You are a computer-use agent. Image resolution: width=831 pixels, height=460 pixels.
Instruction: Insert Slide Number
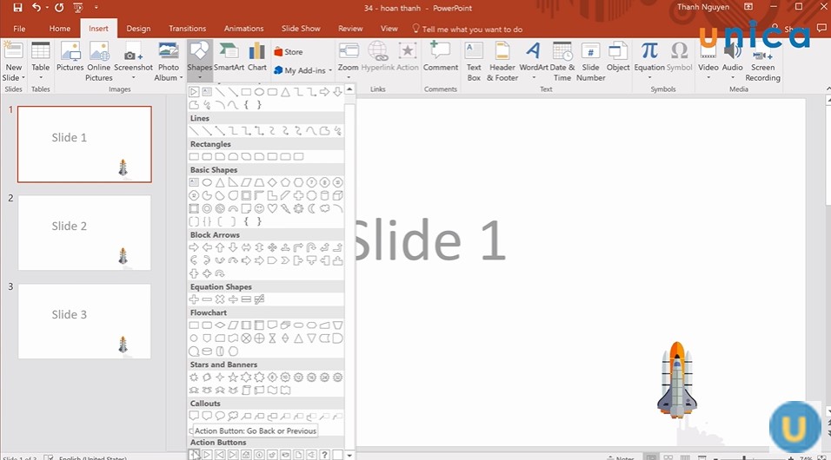point(590,62)
